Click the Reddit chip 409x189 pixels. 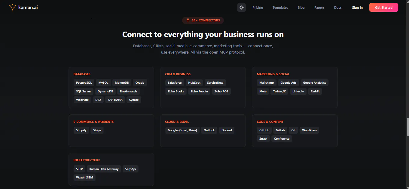click(315, 91)
